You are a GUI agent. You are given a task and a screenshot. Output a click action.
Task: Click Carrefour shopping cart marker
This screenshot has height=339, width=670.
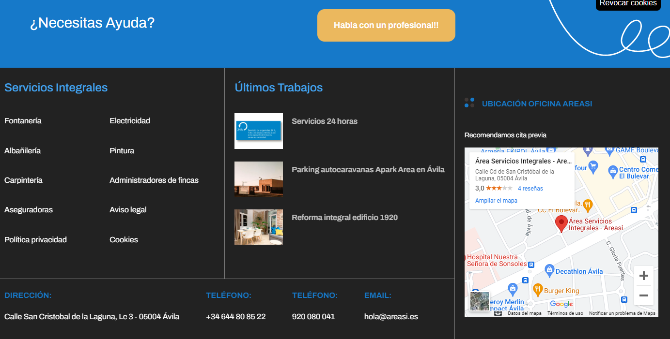(x=594, y=167)
